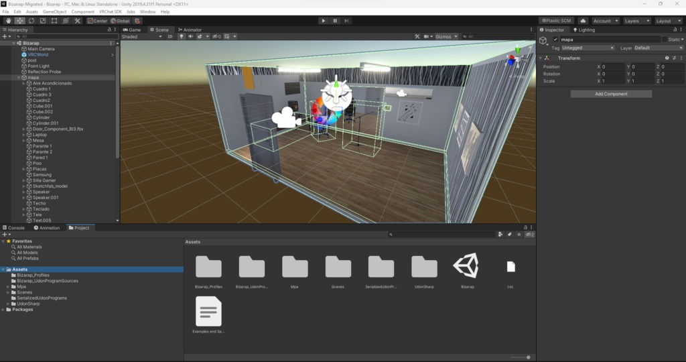Image resolution: width=686 pixels, height=362 pixels.
Task: Open the Layers dropdown
Action: pyautogui.click(x=637, y=21)
